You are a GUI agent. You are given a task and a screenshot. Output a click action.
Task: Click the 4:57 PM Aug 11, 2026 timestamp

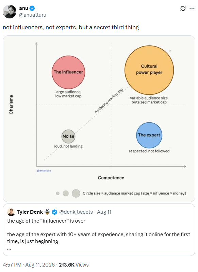click(x=29, y=265)
